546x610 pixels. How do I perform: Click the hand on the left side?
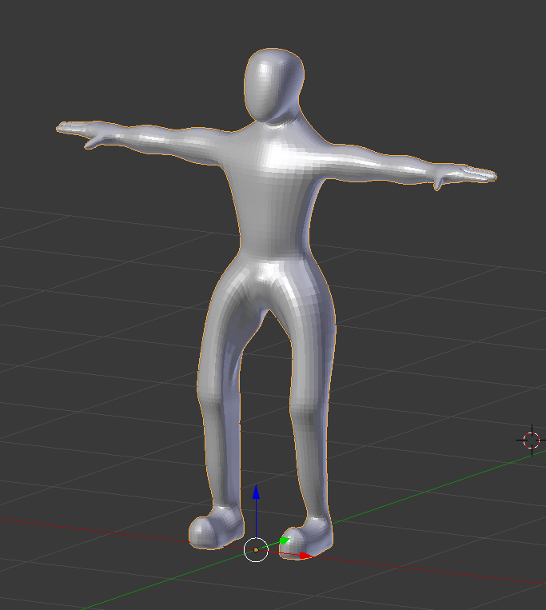click(x=80, y=130)
